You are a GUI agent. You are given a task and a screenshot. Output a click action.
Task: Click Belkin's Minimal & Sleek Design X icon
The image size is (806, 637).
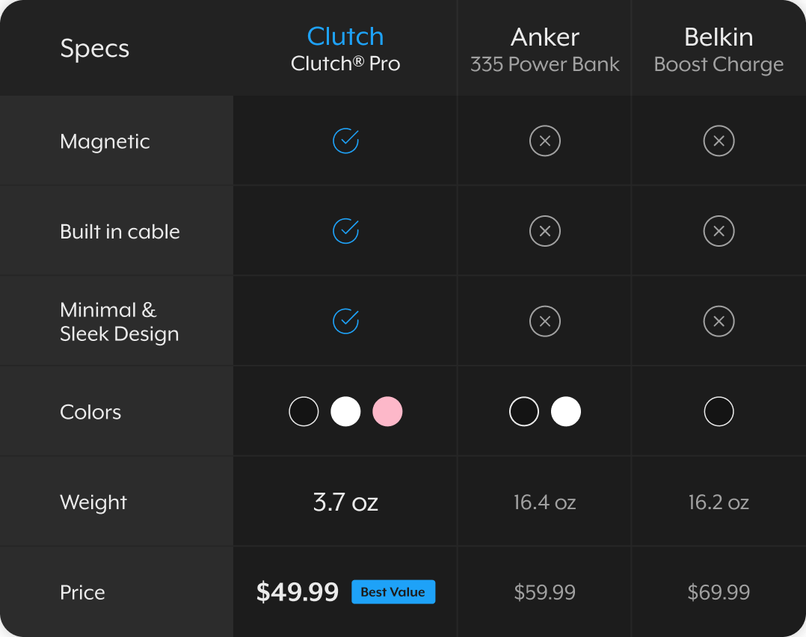click(719, 321)
